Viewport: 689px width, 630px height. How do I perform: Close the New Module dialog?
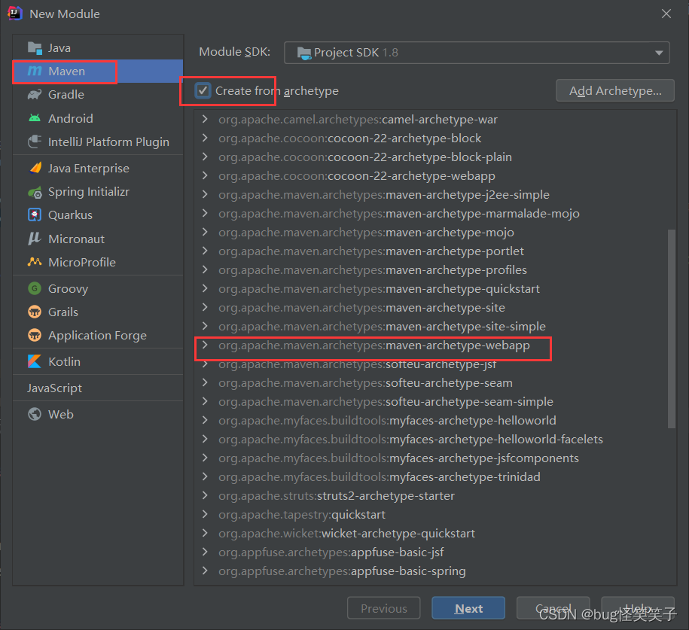click(x=666, y=14)
